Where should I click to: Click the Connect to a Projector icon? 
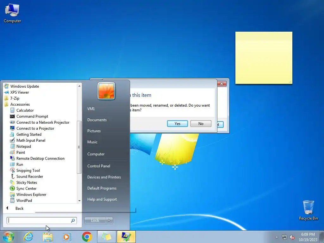12,128
